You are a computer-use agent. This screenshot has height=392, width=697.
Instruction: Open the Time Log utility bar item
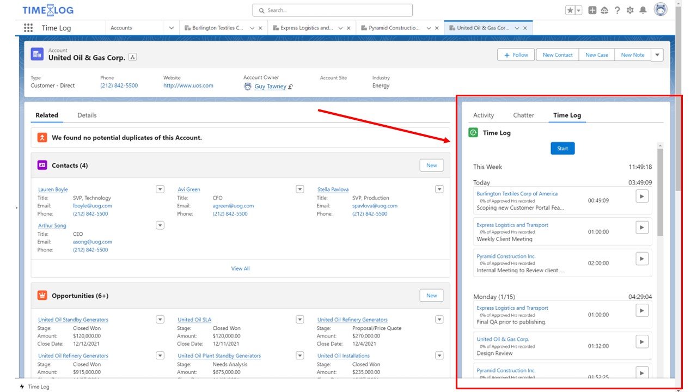pyautogui.click(x=34, y=387)
